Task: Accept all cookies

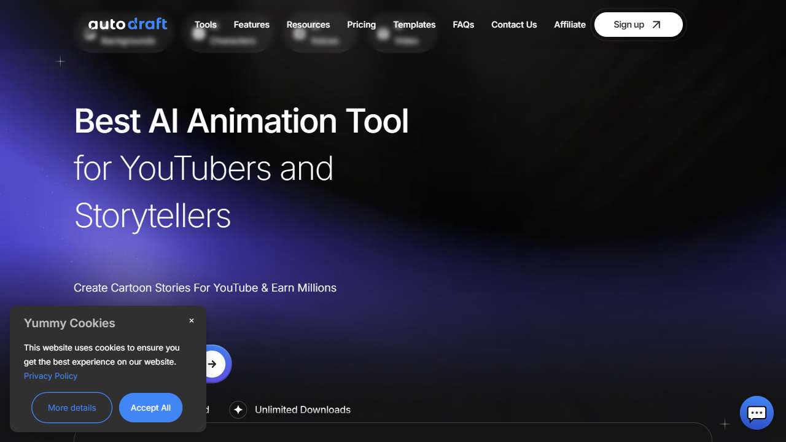Action: (150, 408)
